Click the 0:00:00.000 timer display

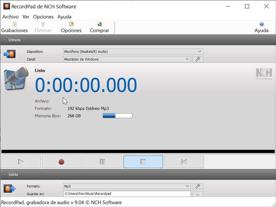click(x=86, y=85)
